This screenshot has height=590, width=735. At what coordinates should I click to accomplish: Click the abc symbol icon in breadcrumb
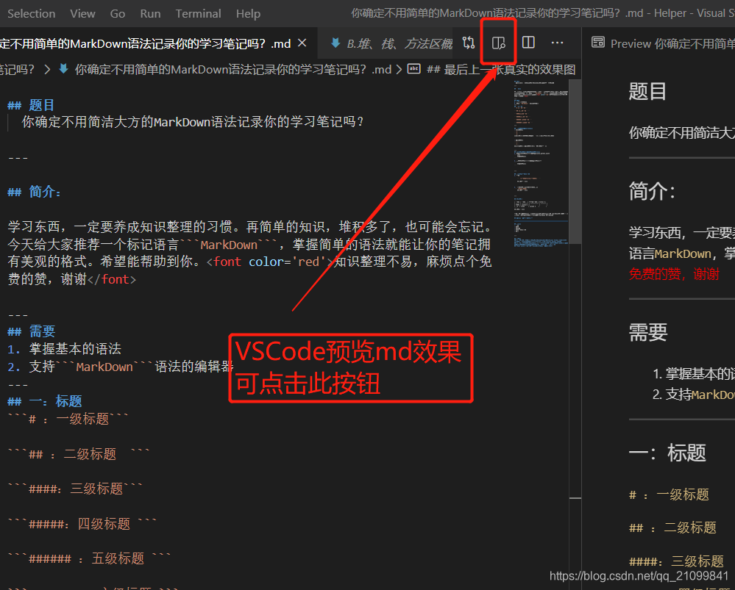(x=414, y=70)
